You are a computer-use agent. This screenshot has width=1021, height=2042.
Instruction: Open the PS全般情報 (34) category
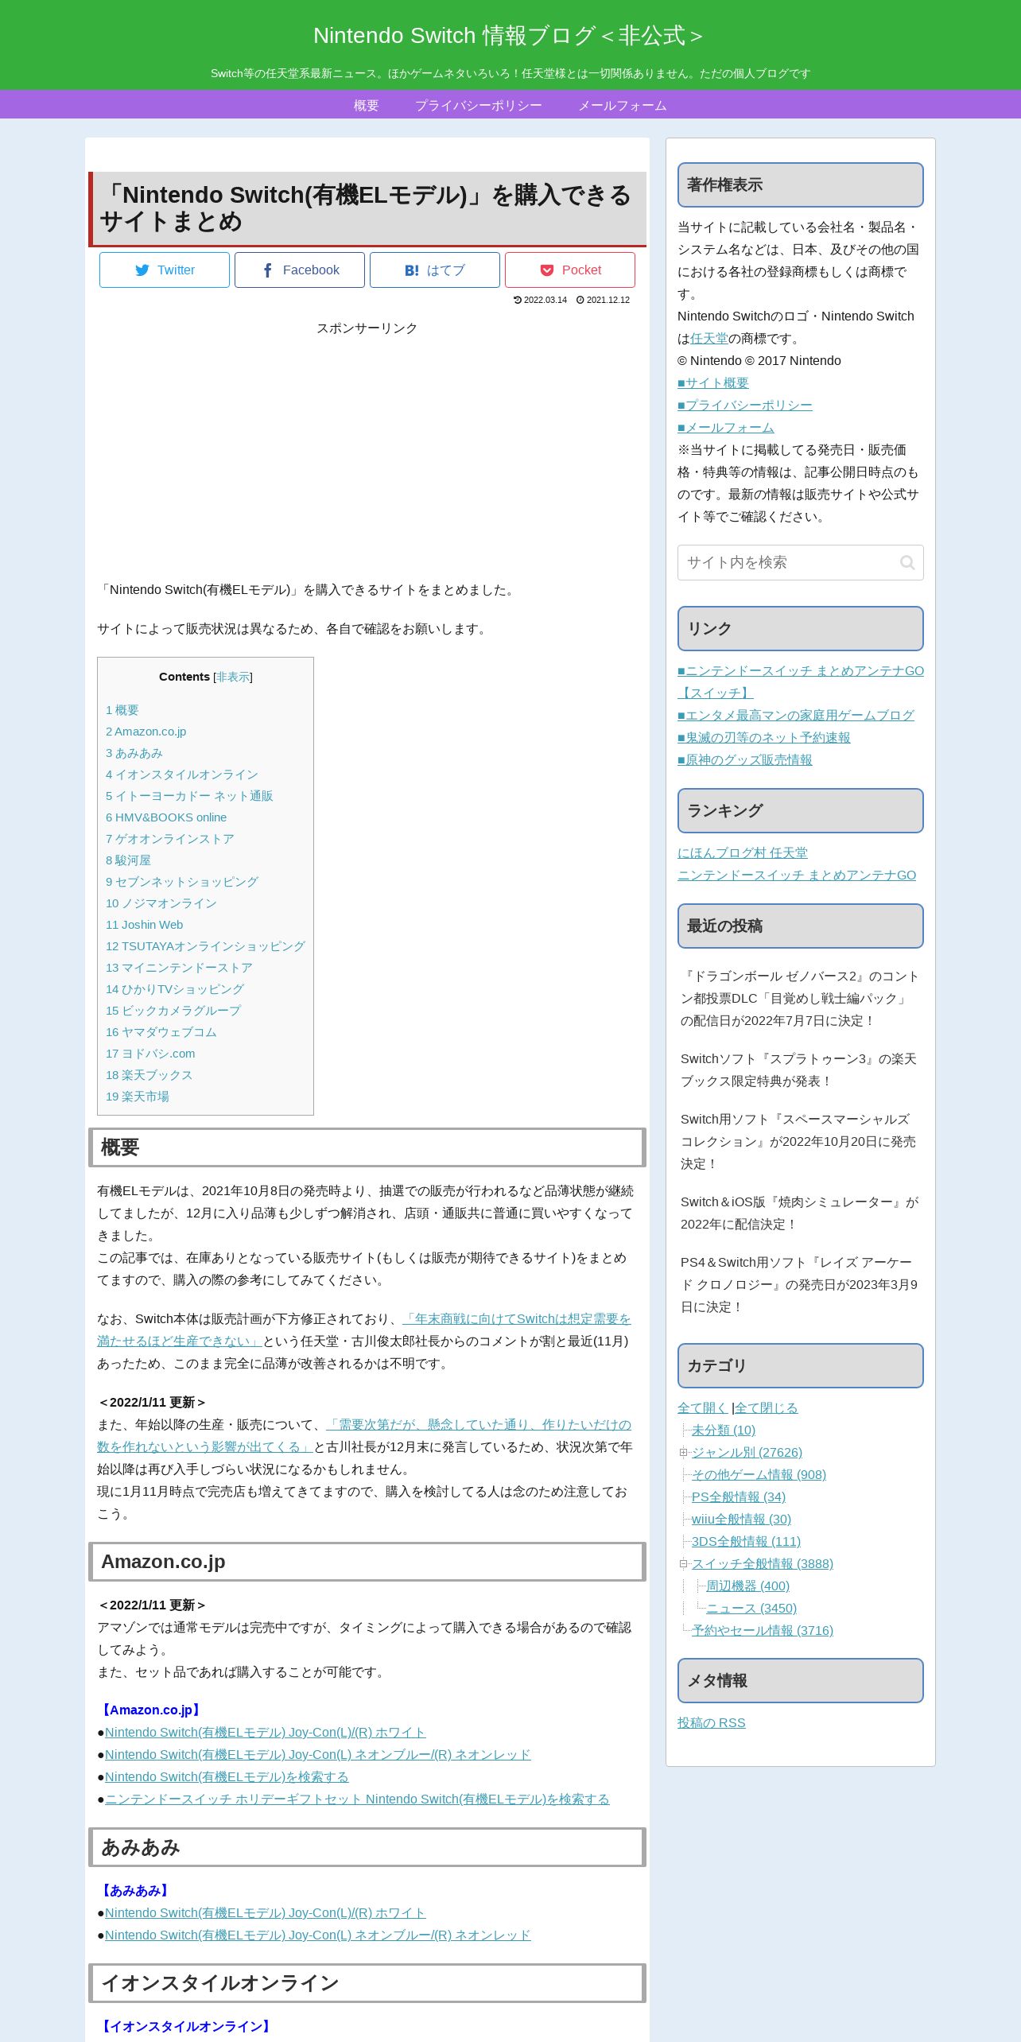(739, 1497)
